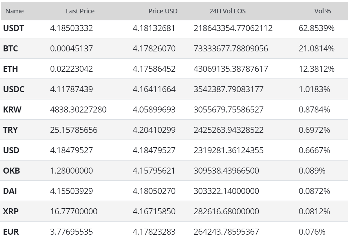The image size is (348, 241).
Task: Click the volume share 21.0814%
Action: 317,49
